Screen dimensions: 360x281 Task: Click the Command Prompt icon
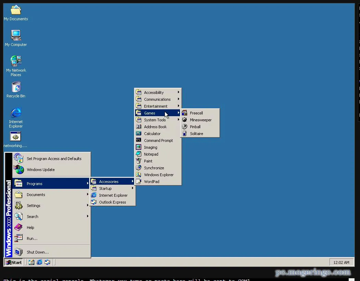click(x=139, y=140)
